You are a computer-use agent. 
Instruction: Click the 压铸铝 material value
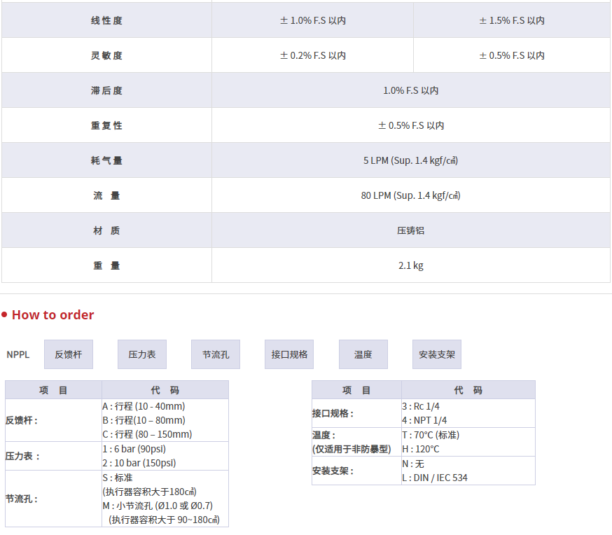point(411,230)
